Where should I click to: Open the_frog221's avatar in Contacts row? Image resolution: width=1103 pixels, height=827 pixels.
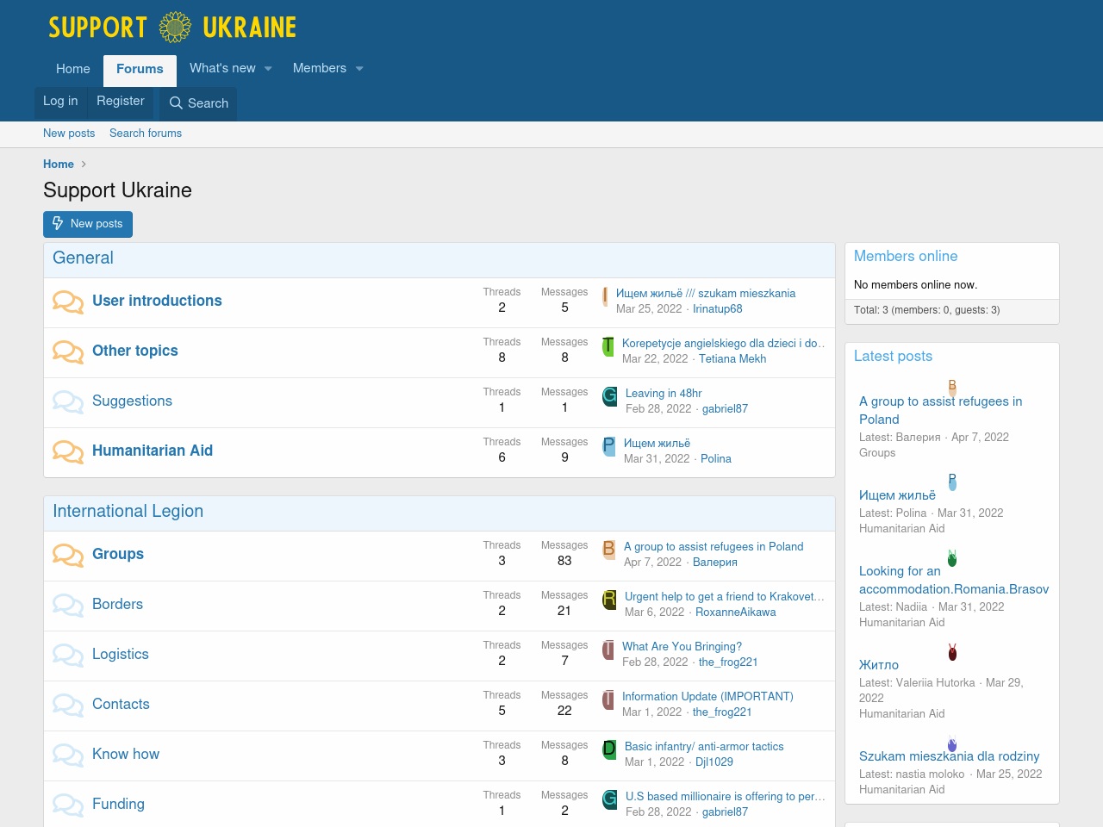tap(608, 700)
